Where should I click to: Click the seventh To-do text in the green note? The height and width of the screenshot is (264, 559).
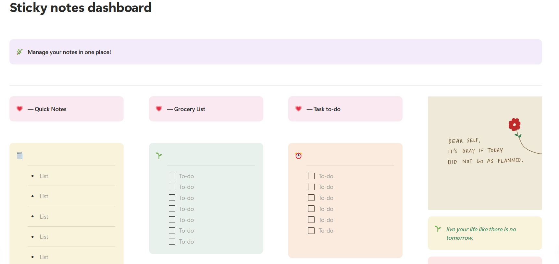[x=186, y=242]
